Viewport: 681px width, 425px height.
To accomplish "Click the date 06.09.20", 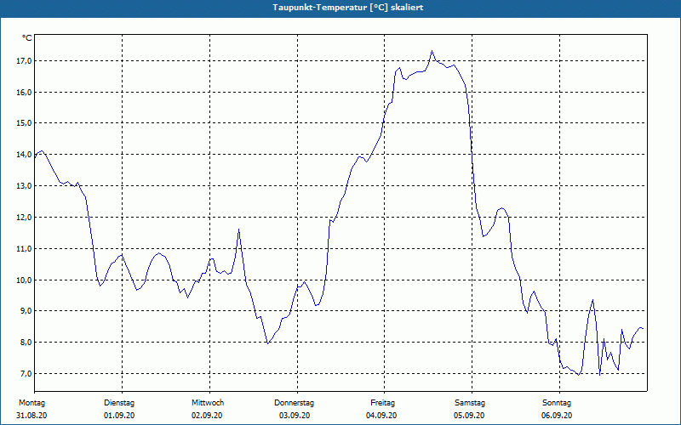I will pyautogui.click(x=557, y=416).
